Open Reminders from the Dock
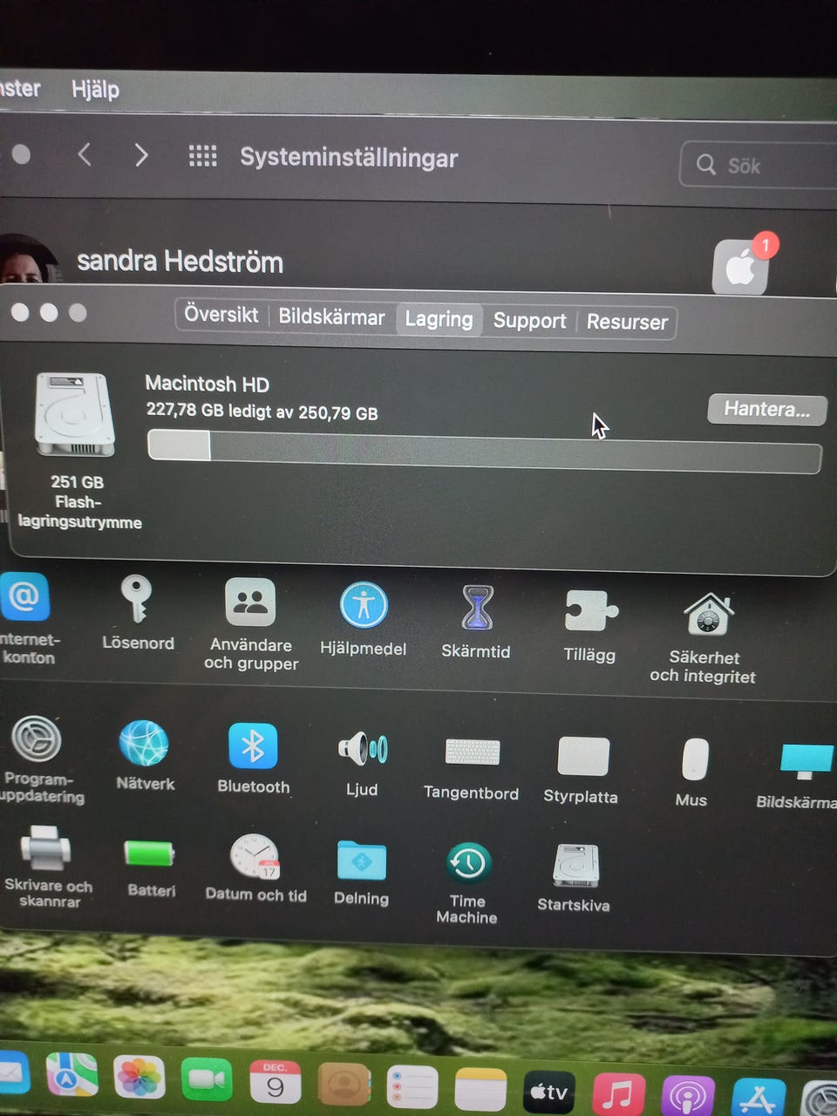The height and width of the screenshot is (1116, 837). (x=412, y=1089)
